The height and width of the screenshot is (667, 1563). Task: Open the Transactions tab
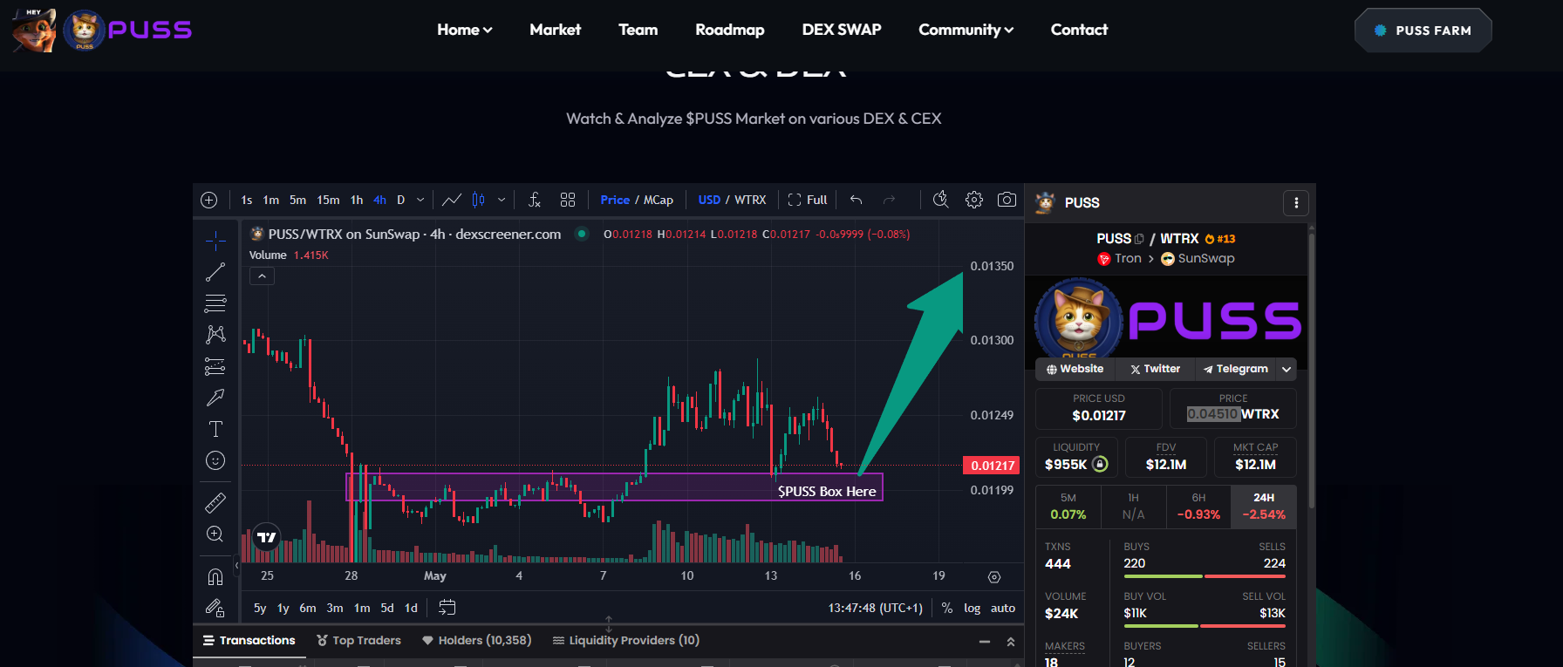click(x=249, y=640)
